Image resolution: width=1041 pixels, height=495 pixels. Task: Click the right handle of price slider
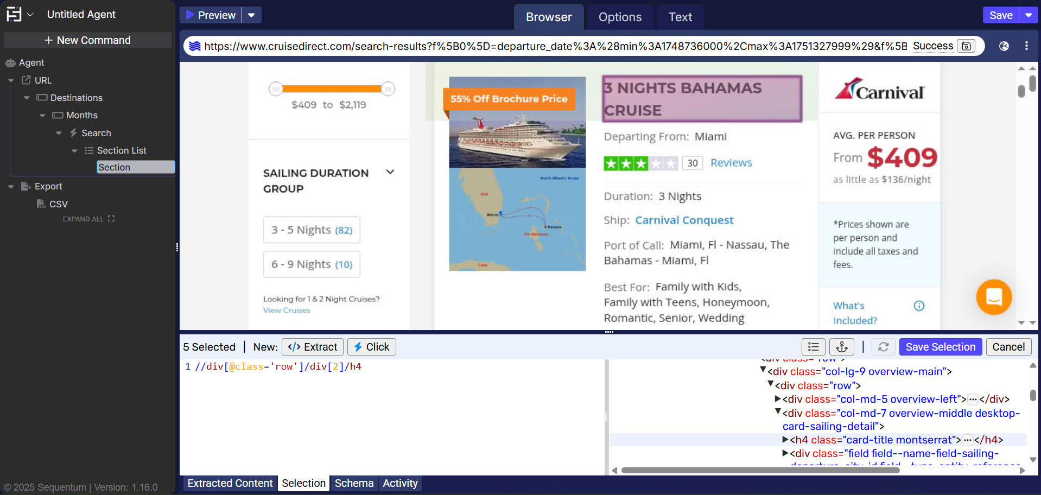tap(388, 89)
